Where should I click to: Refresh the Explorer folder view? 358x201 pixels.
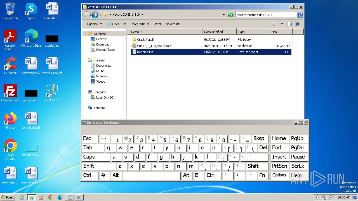point(230,15)
